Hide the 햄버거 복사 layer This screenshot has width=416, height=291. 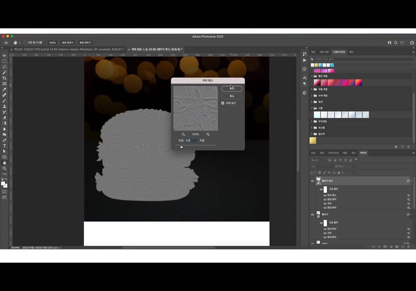[313, 181]
